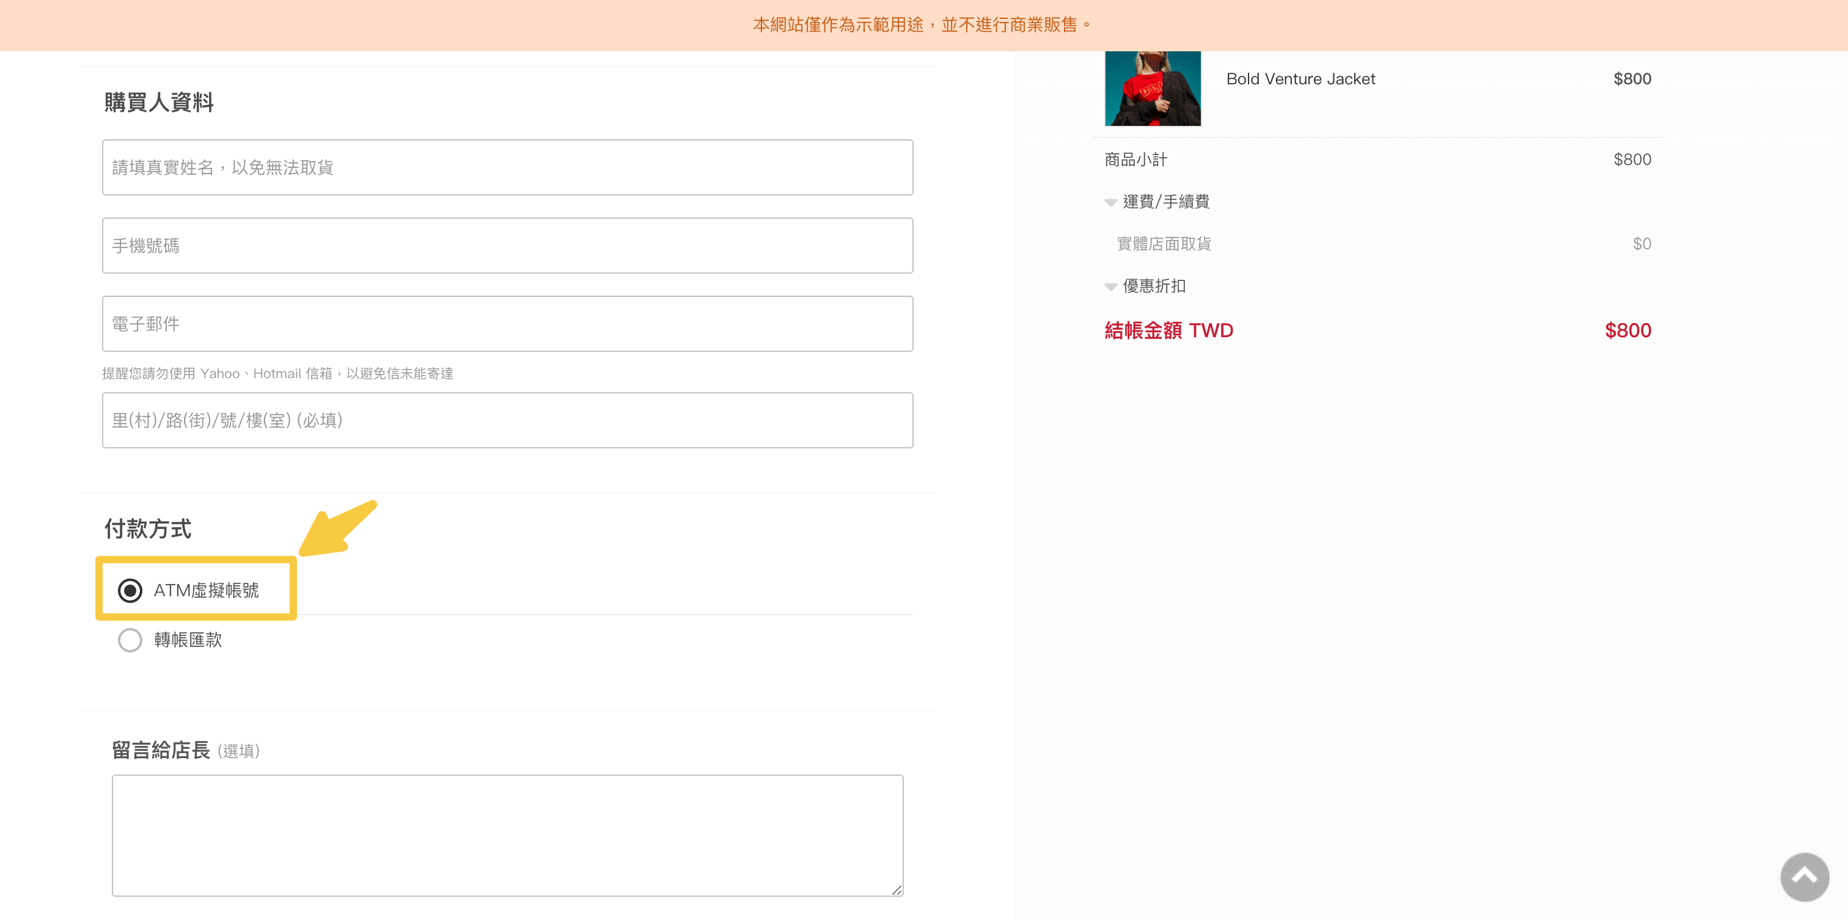The width and height of the screenshot is (1848, 920).
Task: Click the Yahoo/Hotmail email reminder text
Action: pos(277,374)
